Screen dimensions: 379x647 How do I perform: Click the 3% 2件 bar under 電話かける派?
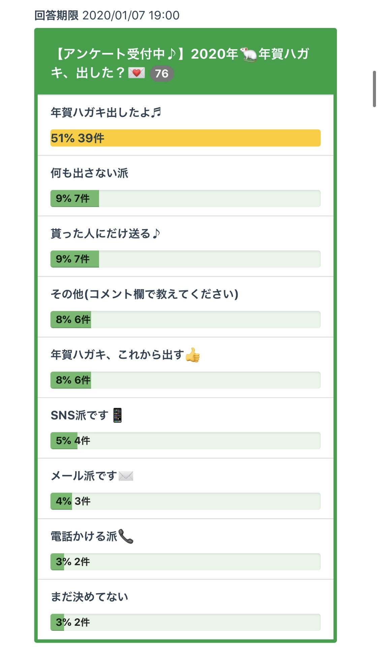click(x=185, y=562)
